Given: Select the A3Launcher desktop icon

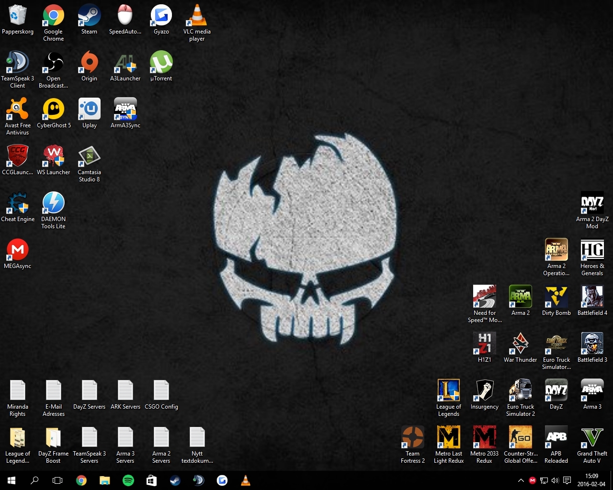Looking at the screenshot, I should click(125, 67).
